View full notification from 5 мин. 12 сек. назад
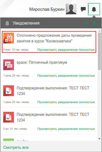 pyautogui.click(x=66, y=50)
